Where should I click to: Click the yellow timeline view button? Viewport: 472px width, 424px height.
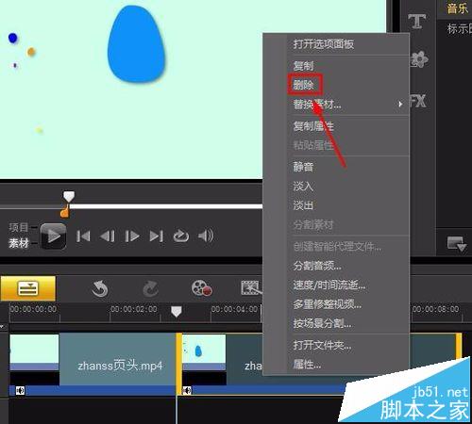click(x=28, y=288)
